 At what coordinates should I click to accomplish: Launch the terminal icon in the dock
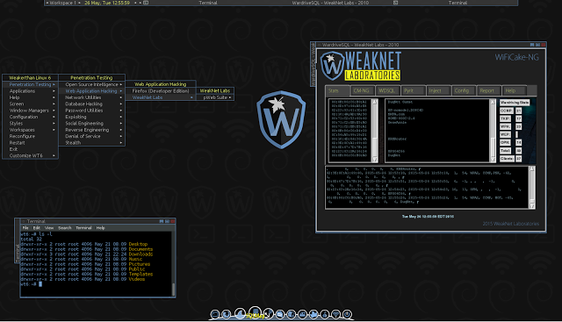coord(215,314)
